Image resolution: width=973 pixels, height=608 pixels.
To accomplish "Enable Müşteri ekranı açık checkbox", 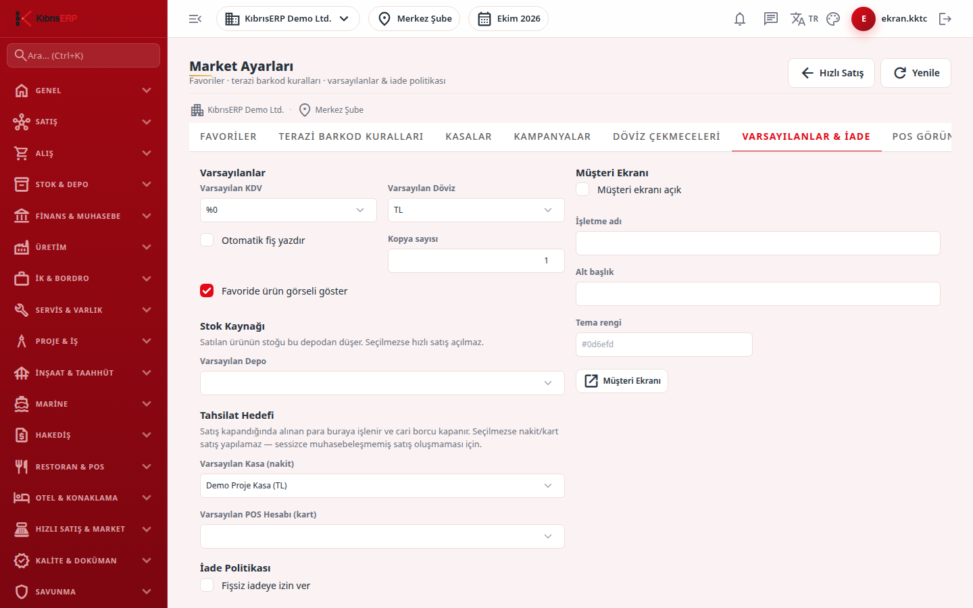I will (582, 190).
